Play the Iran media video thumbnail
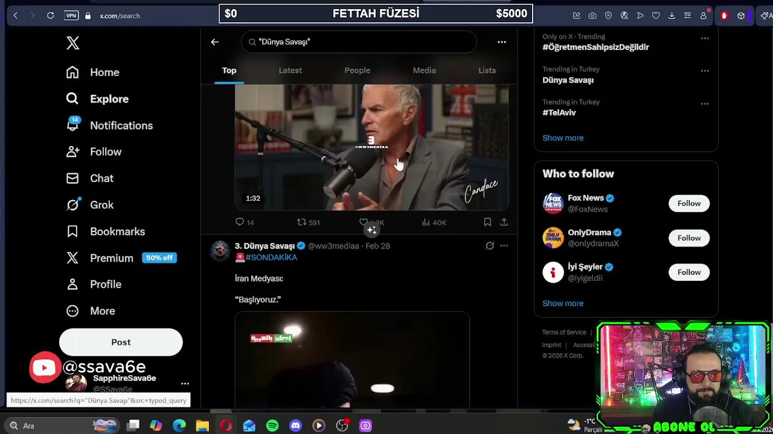The image size is (773, 434). coord(352,360)
